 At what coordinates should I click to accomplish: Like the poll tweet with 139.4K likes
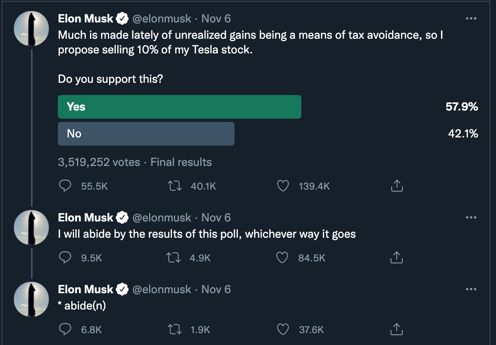click(x=283, y=186)
